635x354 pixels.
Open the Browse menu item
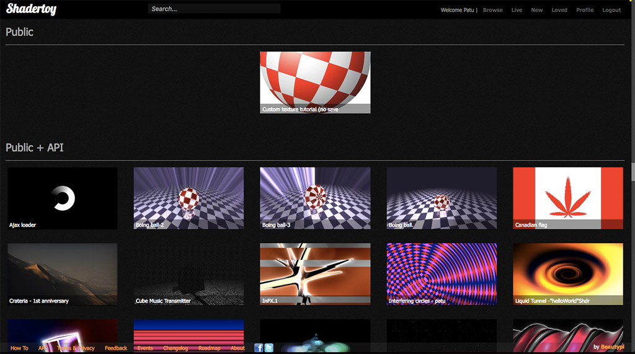pos(492,10)
